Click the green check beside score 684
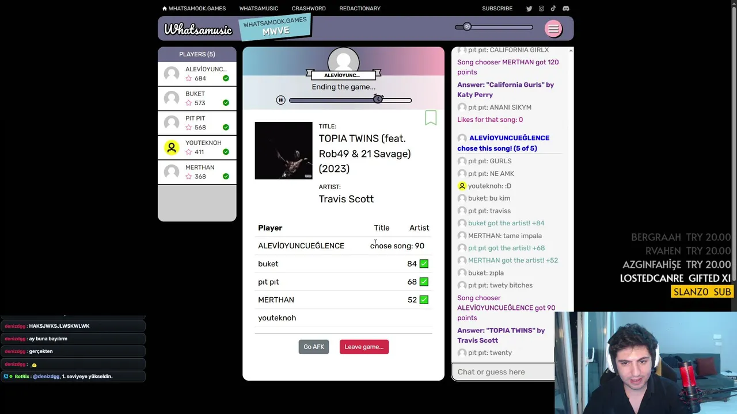This screenshot has width=737, height=414. [x=226, y=78]
